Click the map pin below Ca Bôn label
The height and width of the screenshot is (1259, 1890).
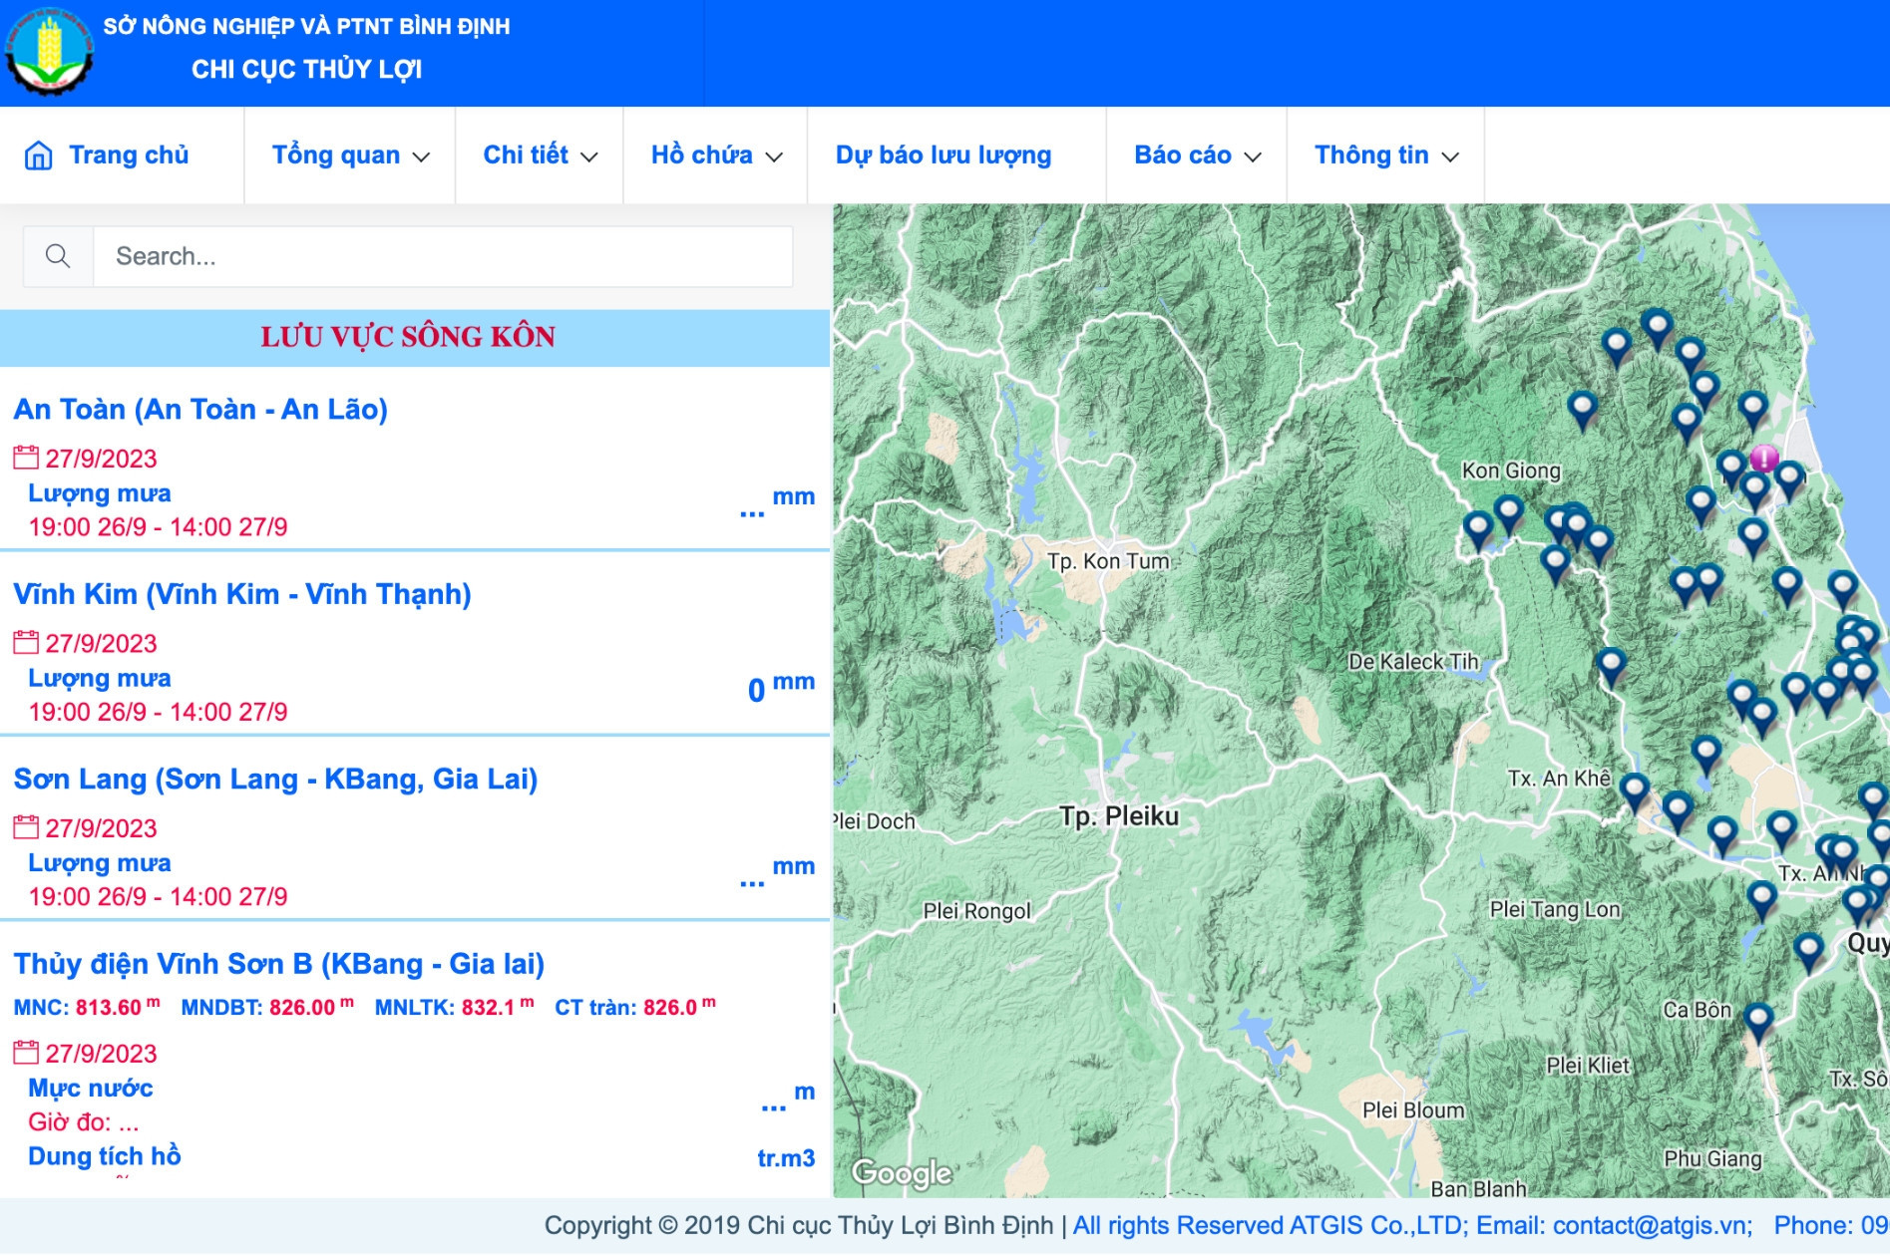coord(1757,1019)
